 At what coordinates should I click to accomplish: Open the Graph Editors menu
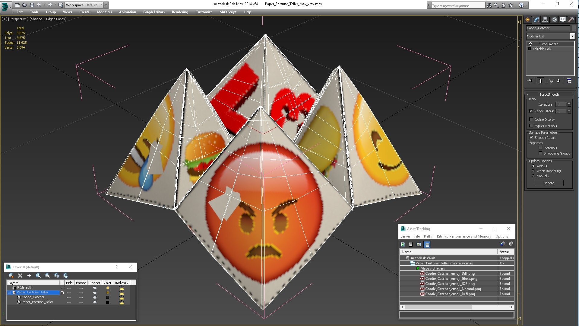point(154,12)
